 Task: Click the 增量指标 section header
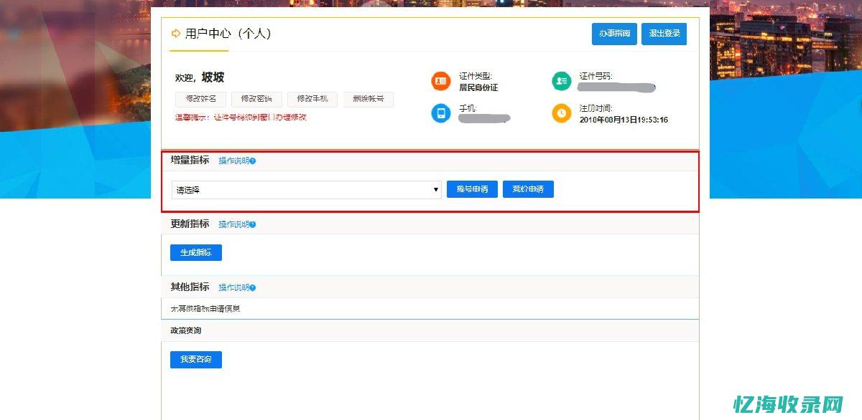[x=188, y=161]
